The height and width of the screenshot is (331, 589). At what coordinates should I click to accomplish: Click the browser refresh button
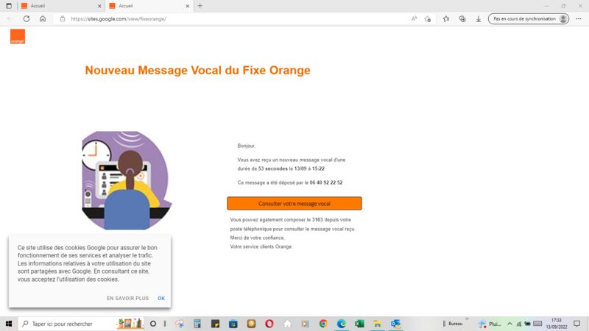click(x=27, y=18)
